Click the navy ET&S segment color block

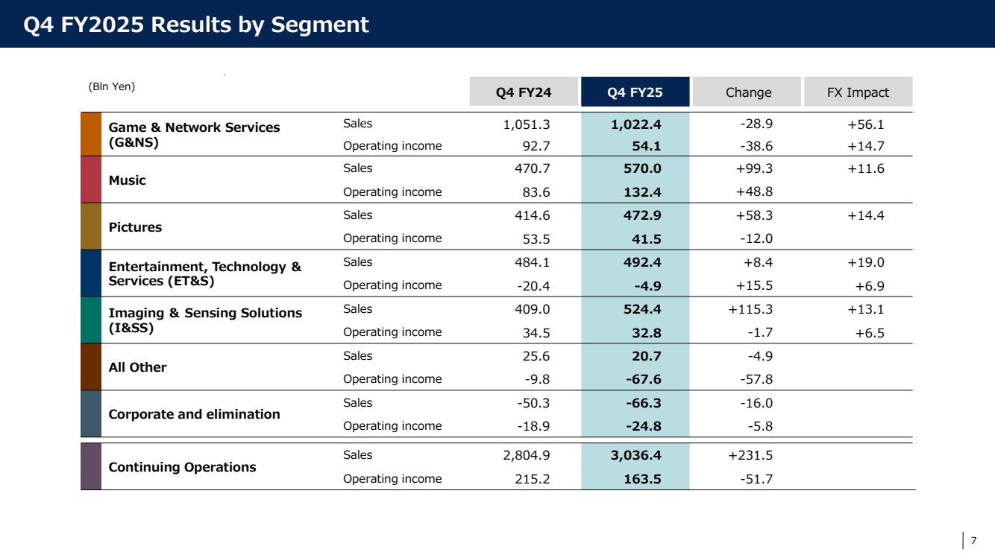pyautogui.click(x=90, y=273)
